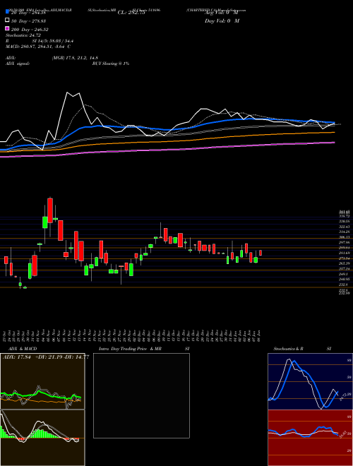
Task: Click the tallest red candlestick in early November
Action: coord(50,210)
